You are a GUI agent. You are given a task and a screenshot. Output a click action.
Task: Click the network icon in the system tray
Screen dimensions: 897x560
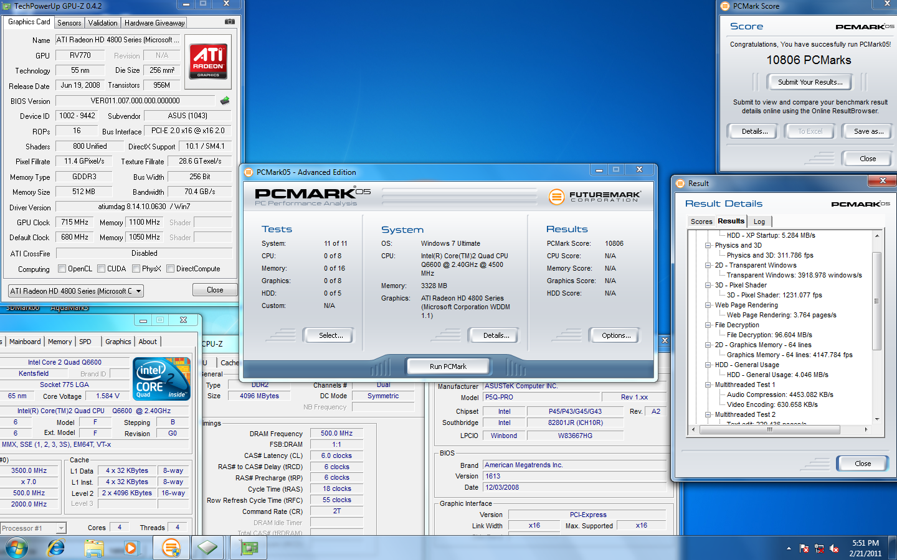tap(819, 548)
